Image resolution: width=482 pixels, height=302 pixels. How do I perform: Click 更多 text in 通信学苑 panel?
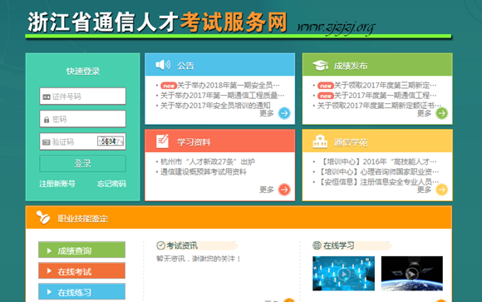tap(424, 190)
